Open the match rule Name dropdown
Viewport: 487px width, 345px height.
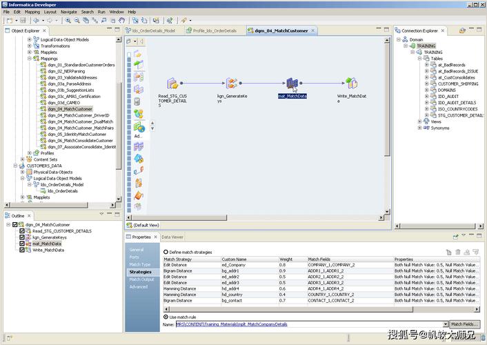point(445,324)
